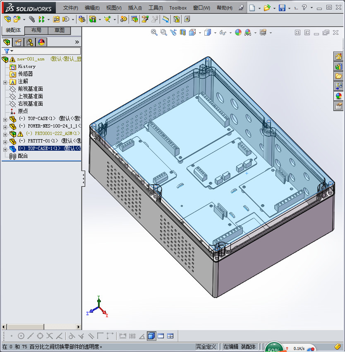Click the New document icon

click(x=252, y=8)
